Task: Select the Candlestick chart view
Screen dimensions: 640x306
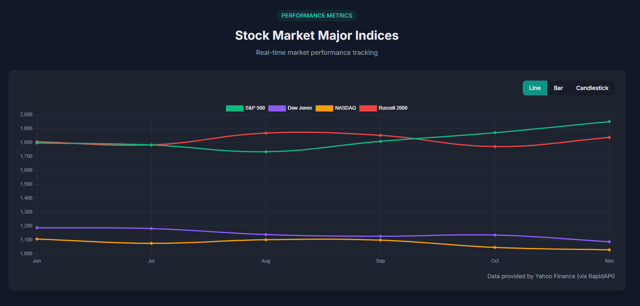Action: 592,88
